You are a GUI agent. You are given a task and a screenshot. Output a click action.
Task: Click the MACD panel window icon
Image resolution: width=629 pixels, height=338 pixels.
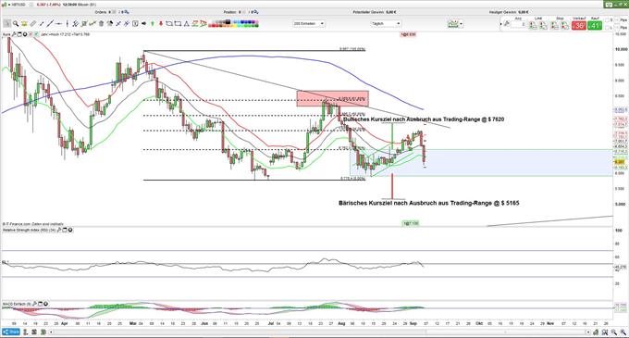(x=40, y=304)
